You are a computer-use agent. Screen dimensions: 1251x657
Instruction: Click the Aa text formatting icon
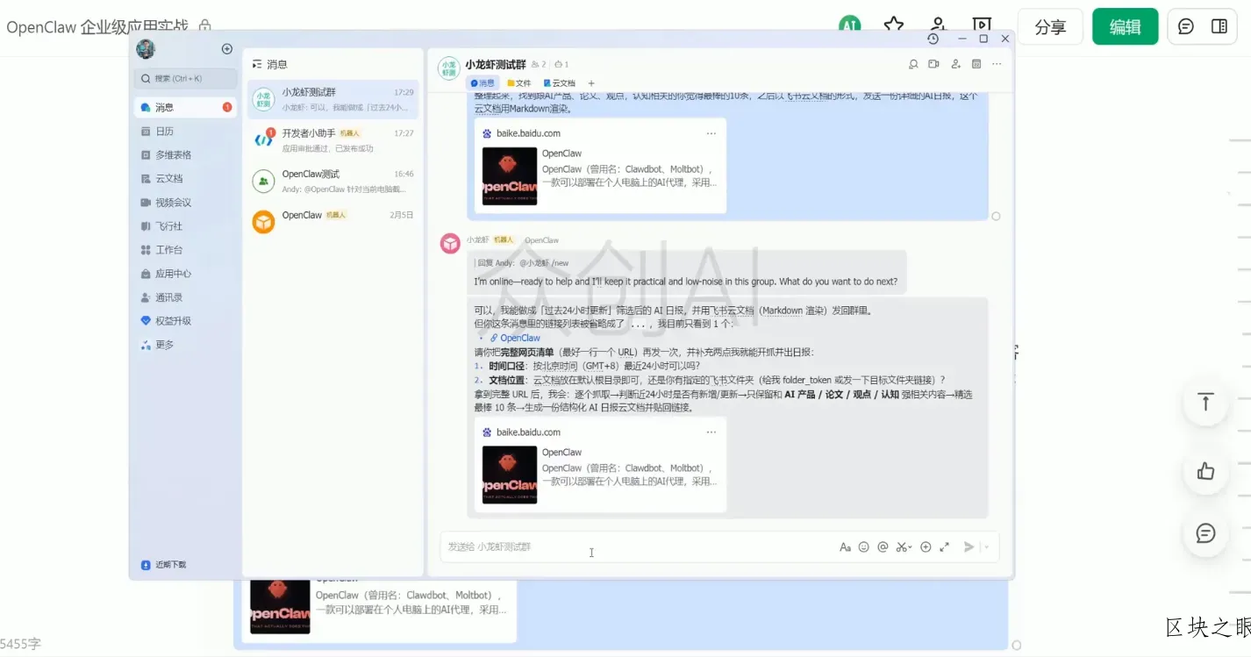point(845,546)
